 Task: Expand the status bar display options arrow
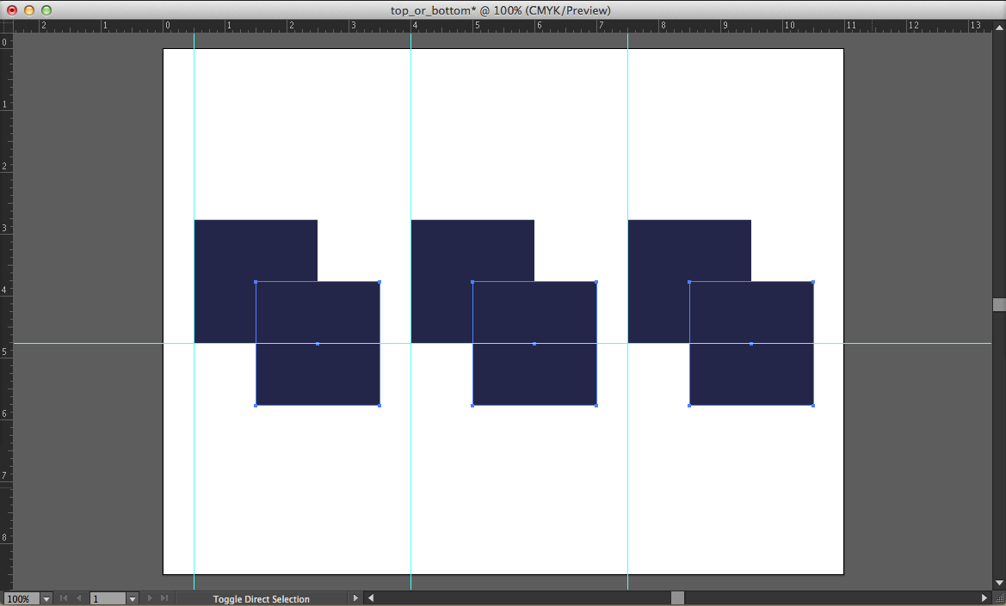coord(355,598)
